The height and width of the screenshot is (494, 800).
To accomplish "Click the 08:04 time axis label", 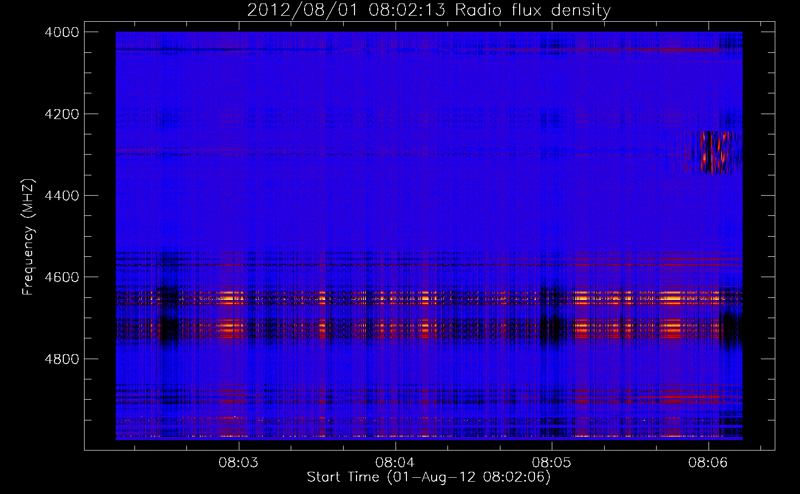I will pos(395,462).
